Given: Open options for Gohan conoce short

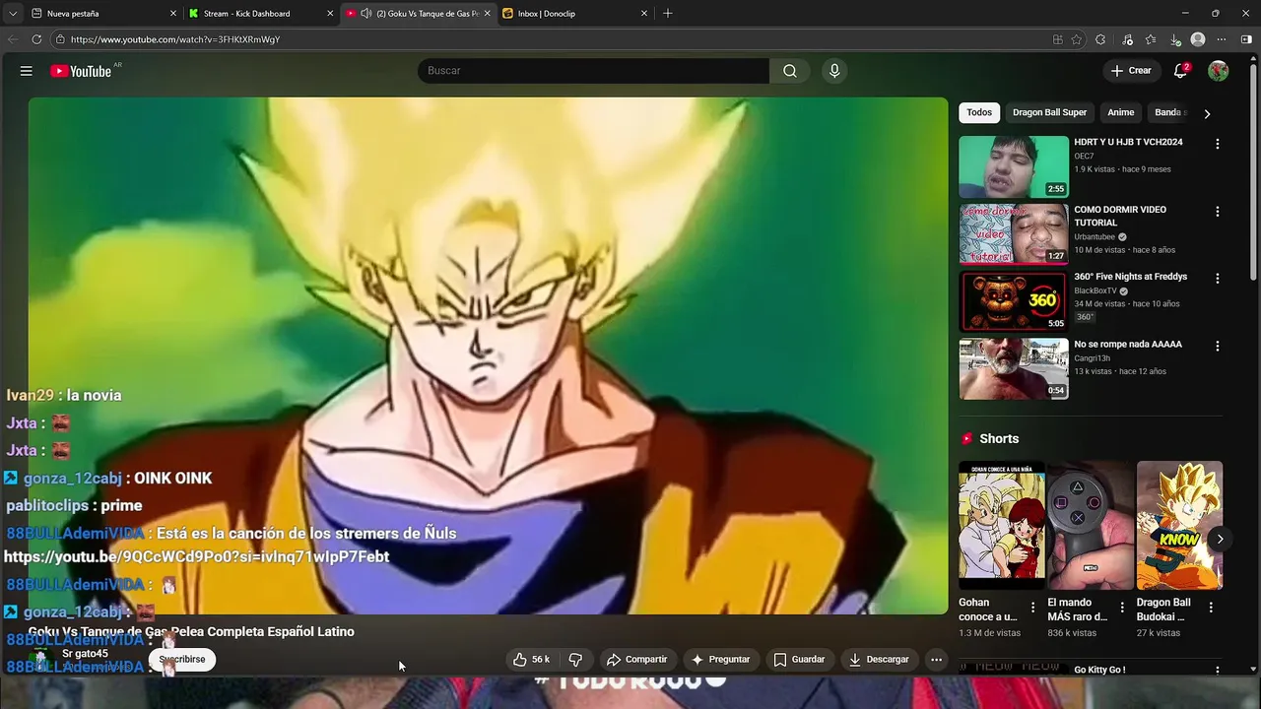Looking at the screenshot, I should pyautogui.click(x=1032, y=608).
